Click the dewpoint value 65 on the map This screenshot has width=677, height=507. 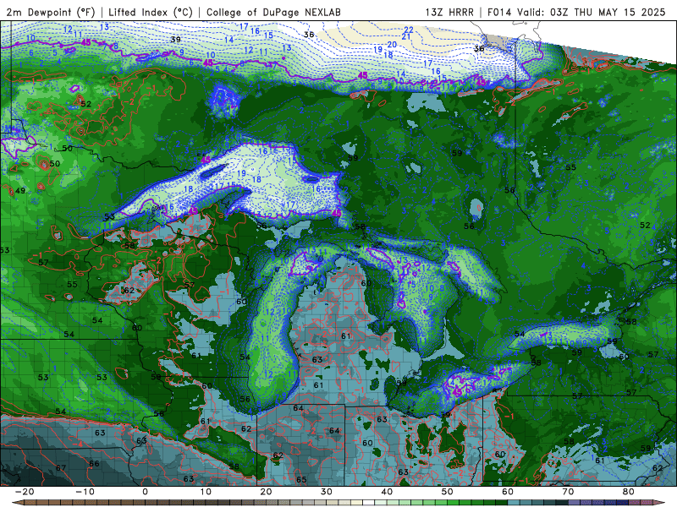coord(301,479)
